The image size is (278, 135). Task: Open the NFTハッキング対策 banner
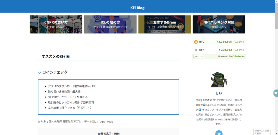[219, 24]
